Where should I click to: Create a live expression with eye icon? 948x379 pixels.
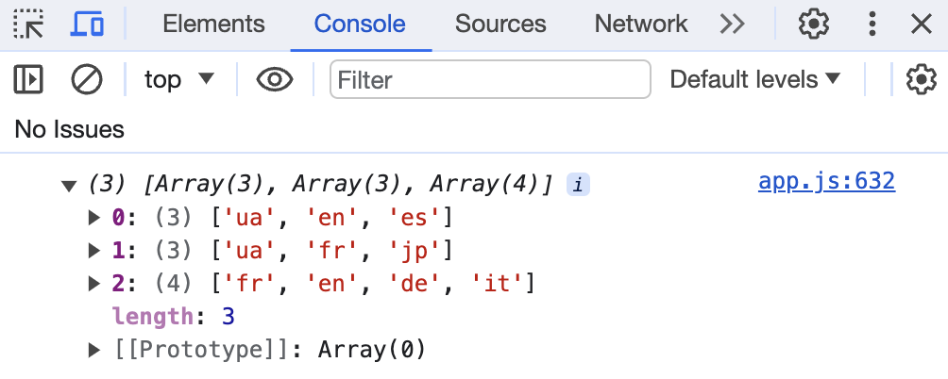(275, 80)
